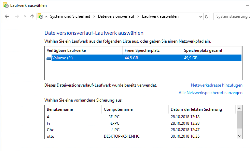Open the recent locations dropdown chevron
The image size is (250, 151).
pyautogui.click(x=25, y=16)
